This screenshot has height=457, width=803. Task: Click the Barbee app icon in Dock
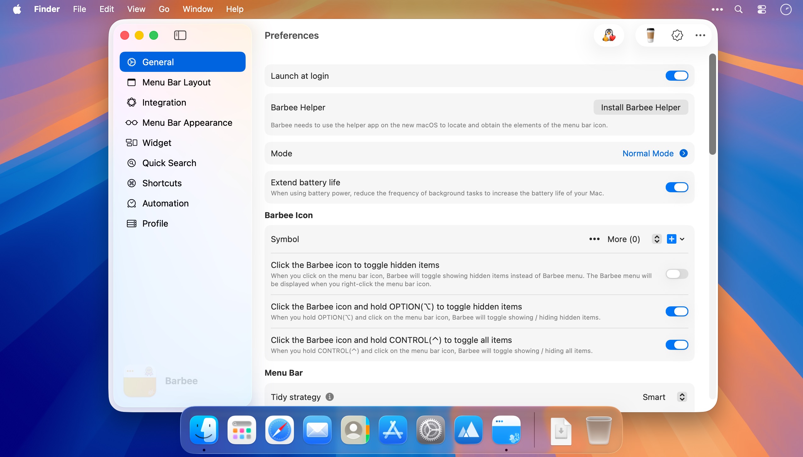point(506,430)
